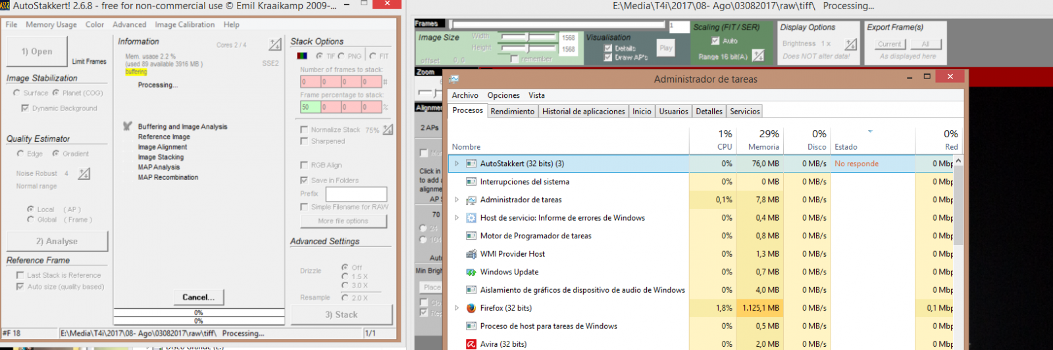Click the More file options button
The height and width of the screenshot is (350, 1053).
click(x=343, y=221)
